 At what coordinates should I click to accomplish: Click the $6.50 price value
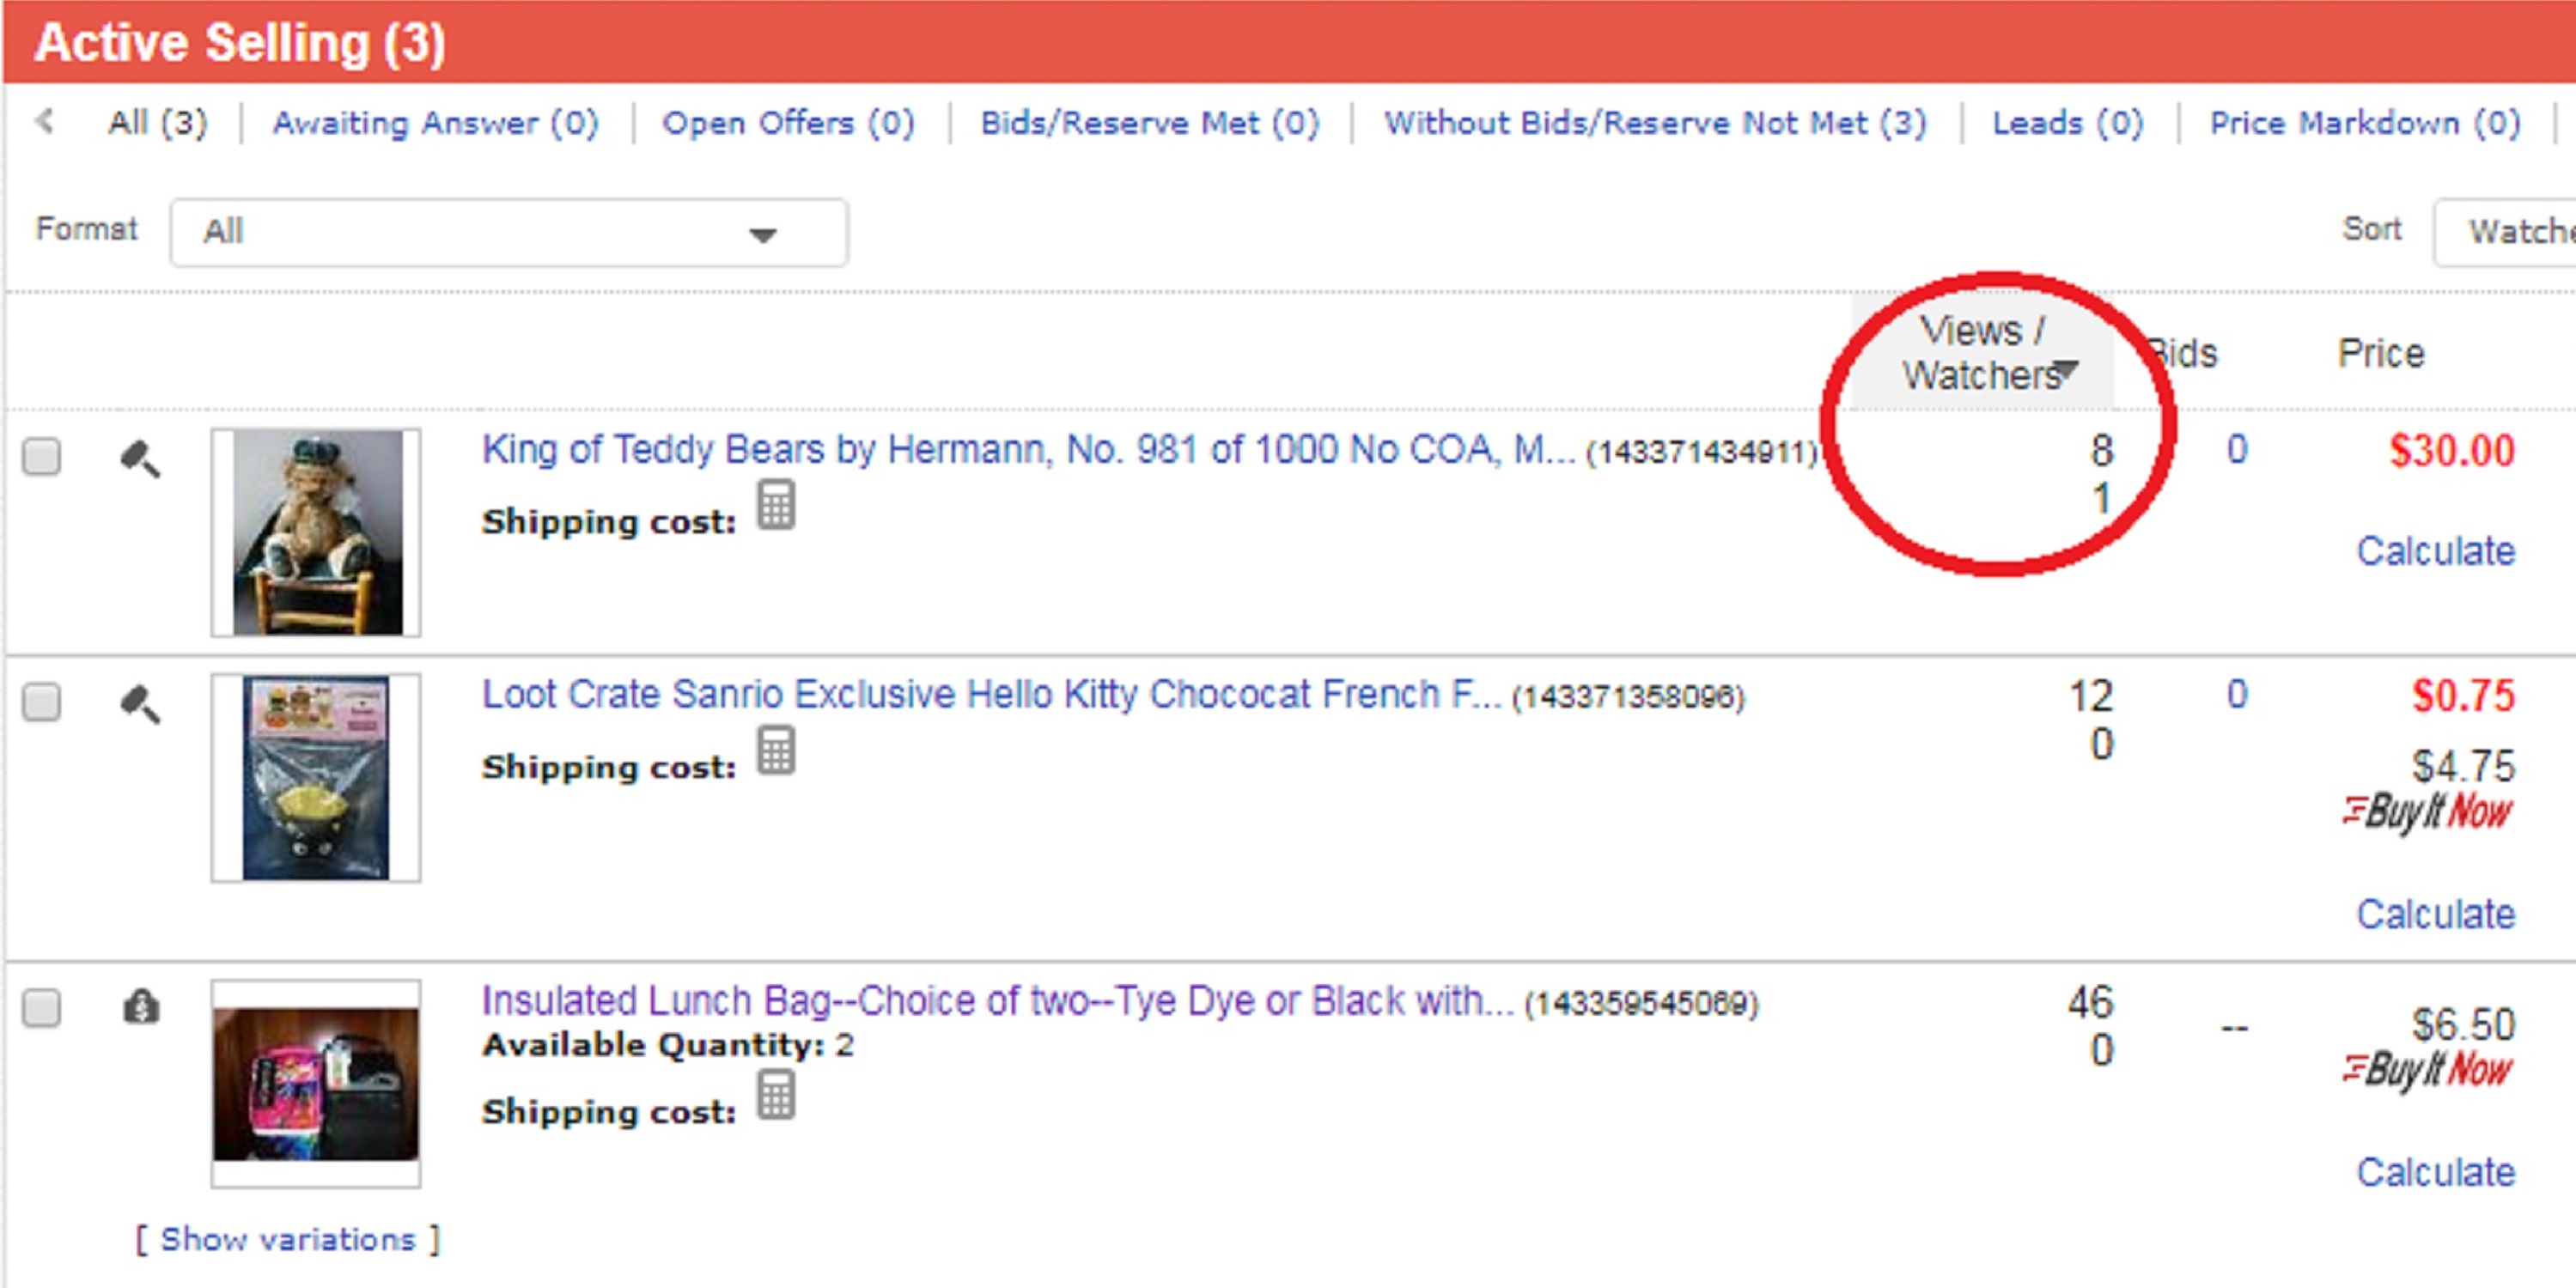(2463, 1025)
